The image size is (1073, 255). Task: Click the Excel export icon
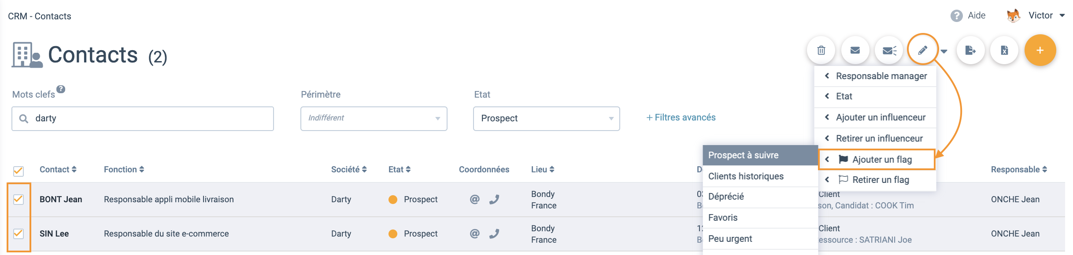pos(1004,51)
